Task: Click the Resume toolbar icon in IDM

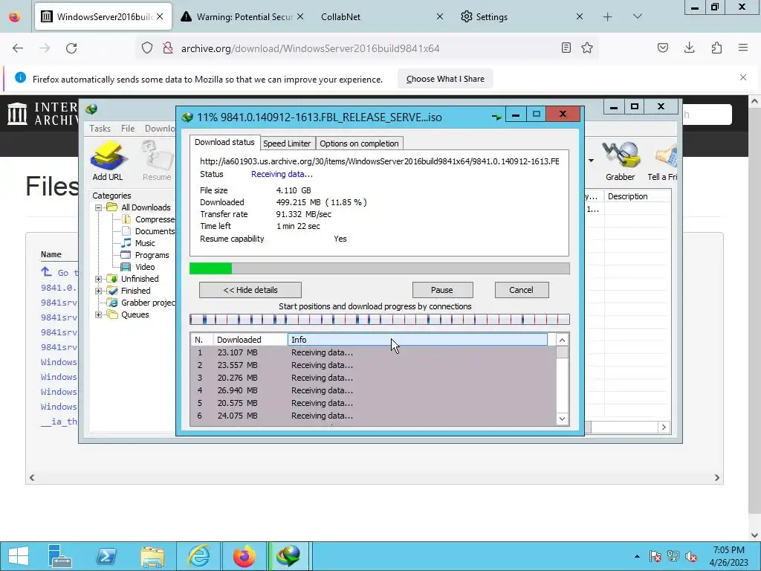Action: pyautogui.click(x=157, y=161)
